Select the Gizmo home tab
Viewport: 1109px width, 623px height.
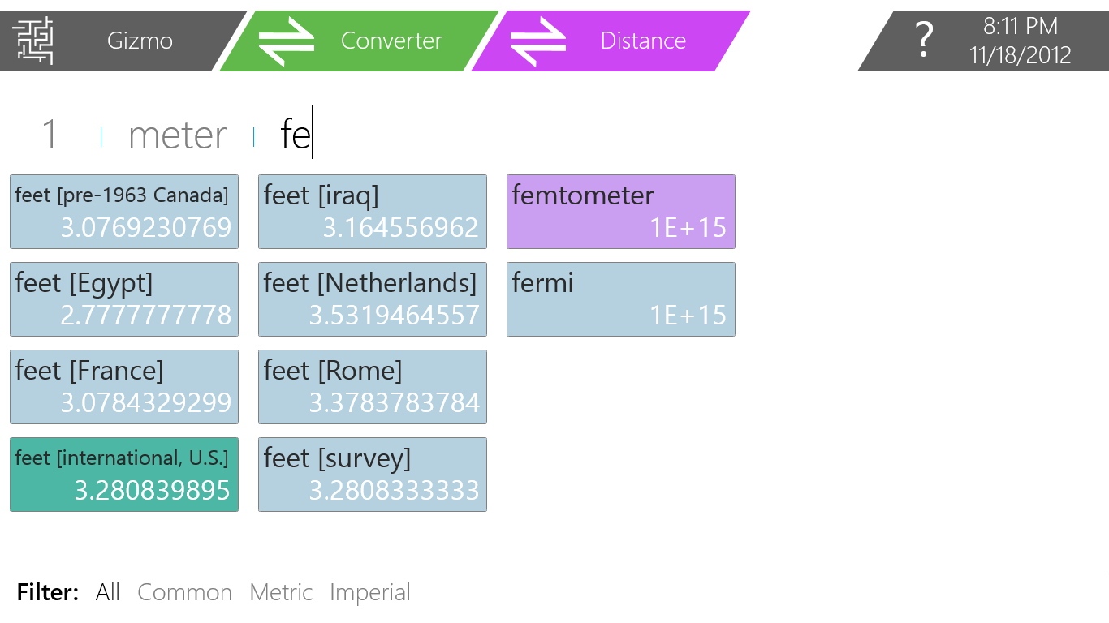[x=140, y=41]
